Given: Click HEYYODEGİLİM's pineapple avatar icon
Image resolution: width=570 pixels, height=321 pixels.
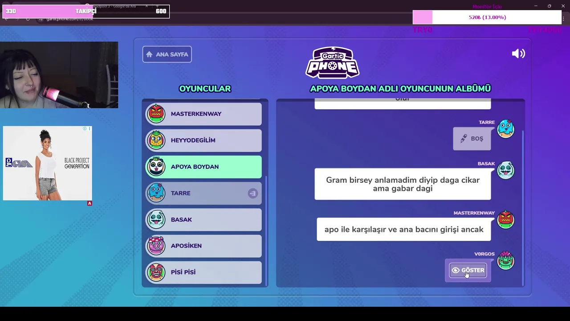Looking at the screenshot, I should [156, 140].
